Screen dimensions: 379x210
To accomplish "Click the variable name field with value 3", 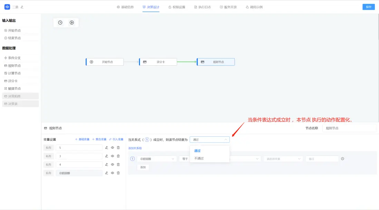I will (79, 156).
